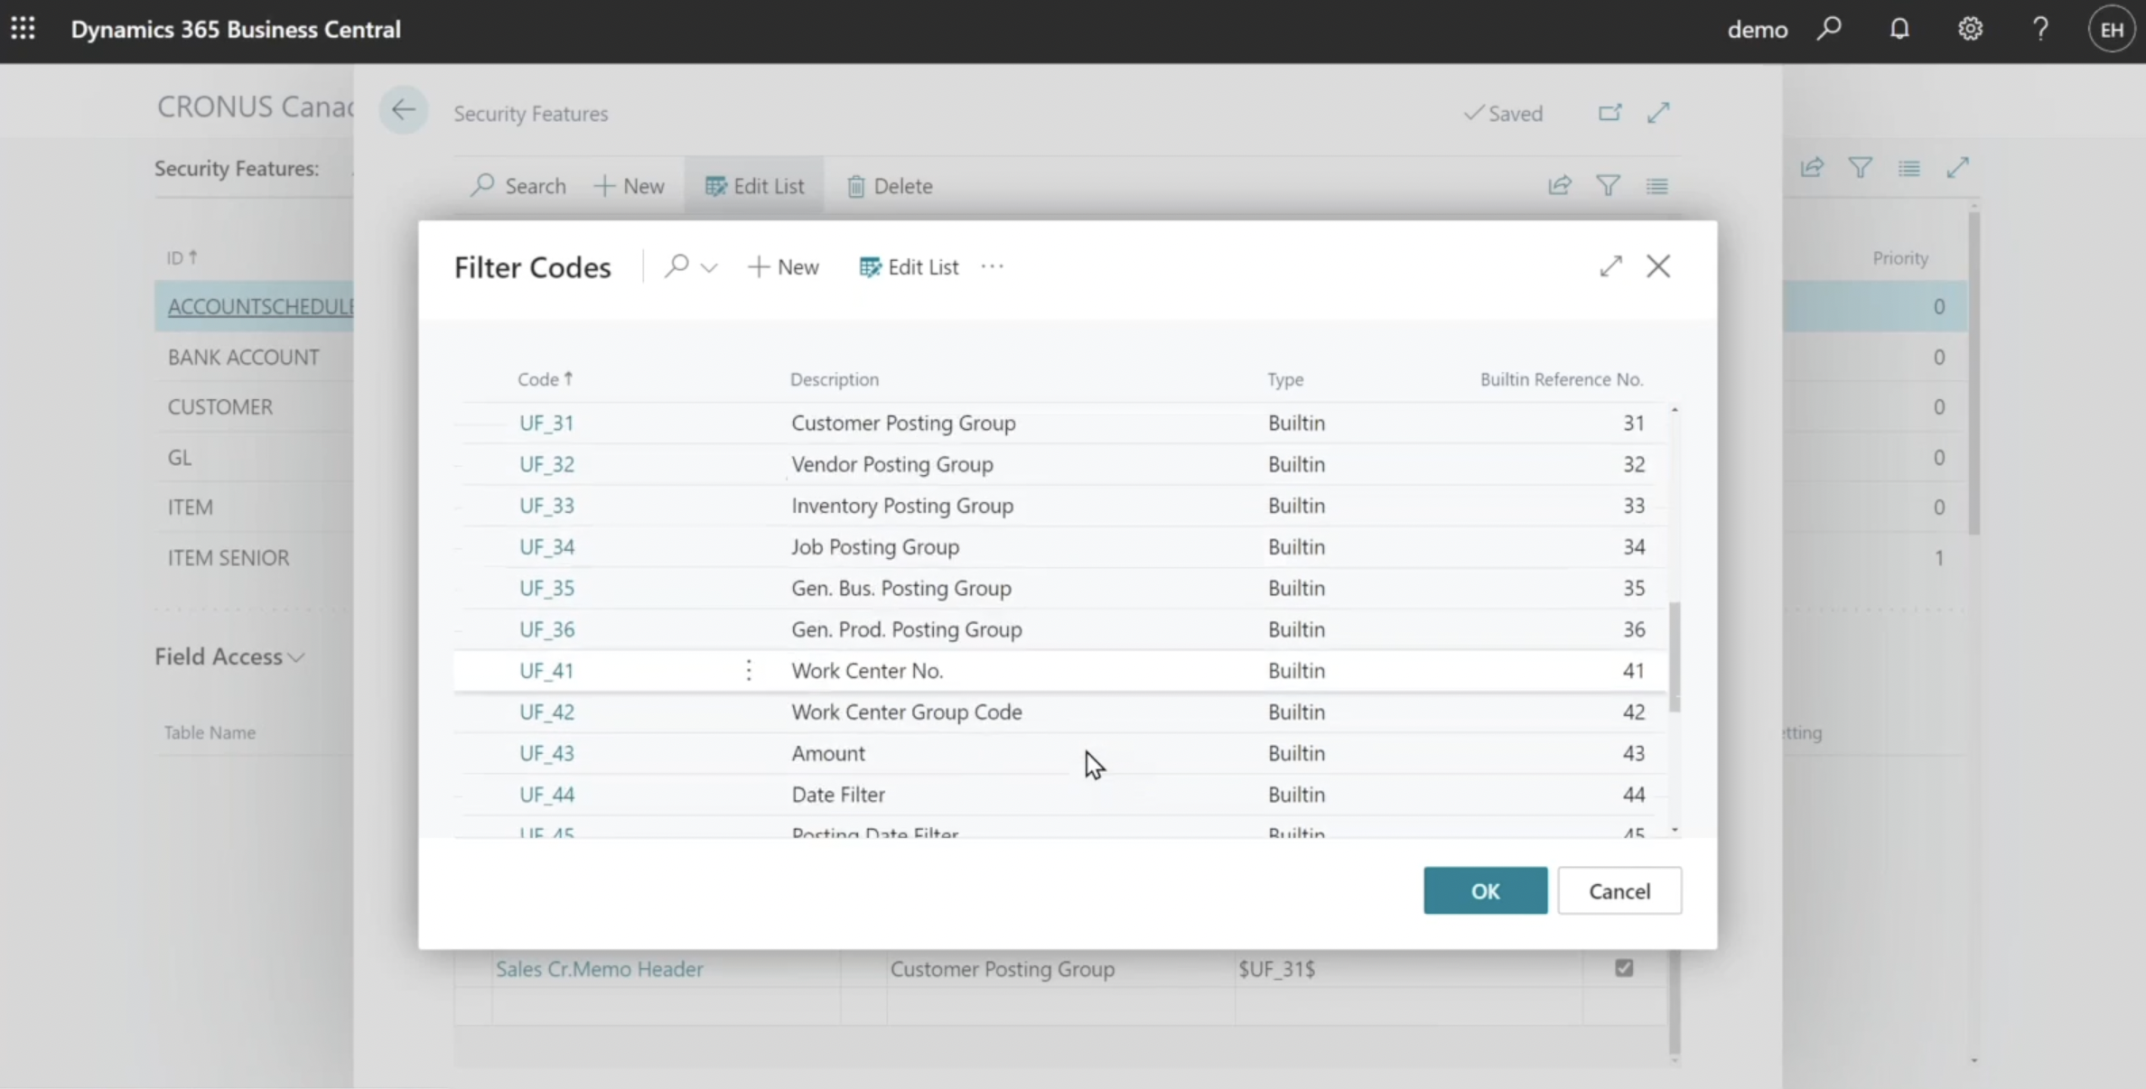
Task: Click the Search icon in Filter Codes dialog
Action: click(675, 265)
